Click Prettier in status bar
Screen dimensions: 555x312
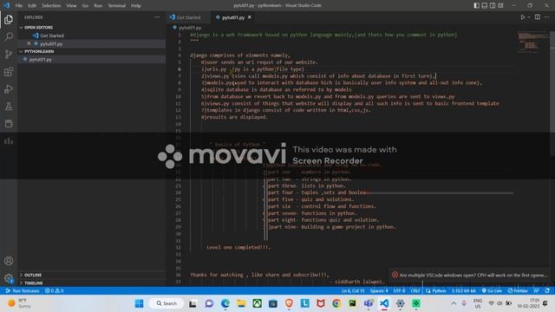tap(518, 291)
